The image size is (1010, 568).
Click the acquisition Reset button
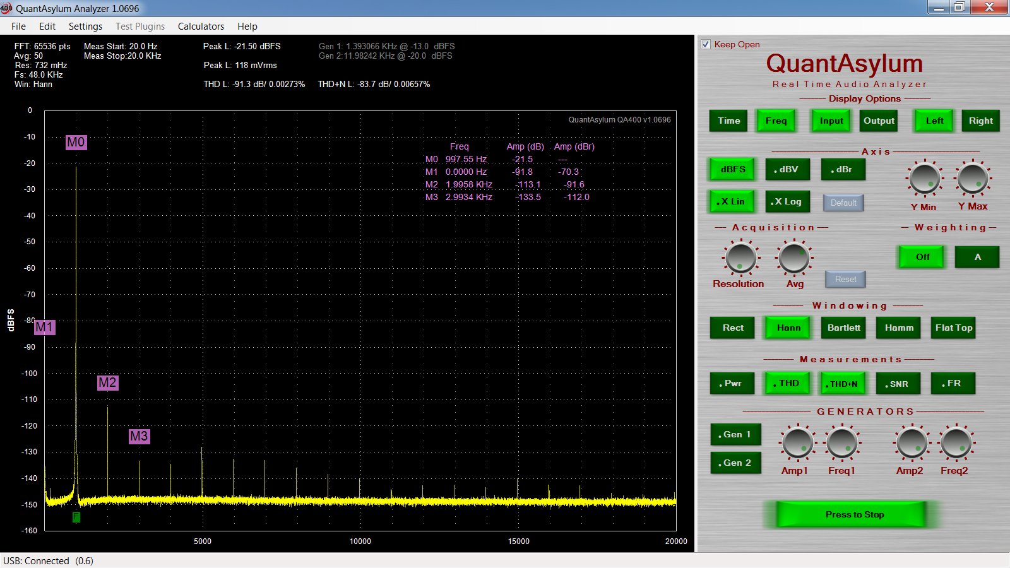[845, 279]
